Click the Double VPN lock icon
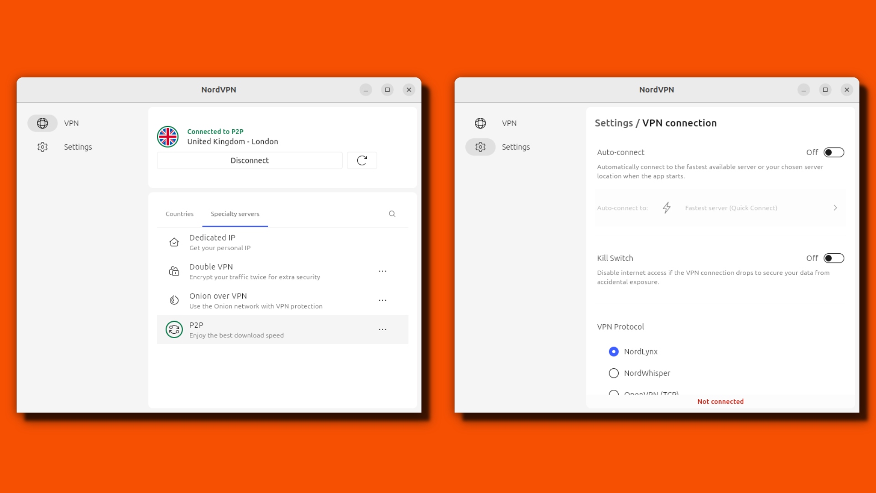Screen dimensions: 876x493 pos(174,271)
